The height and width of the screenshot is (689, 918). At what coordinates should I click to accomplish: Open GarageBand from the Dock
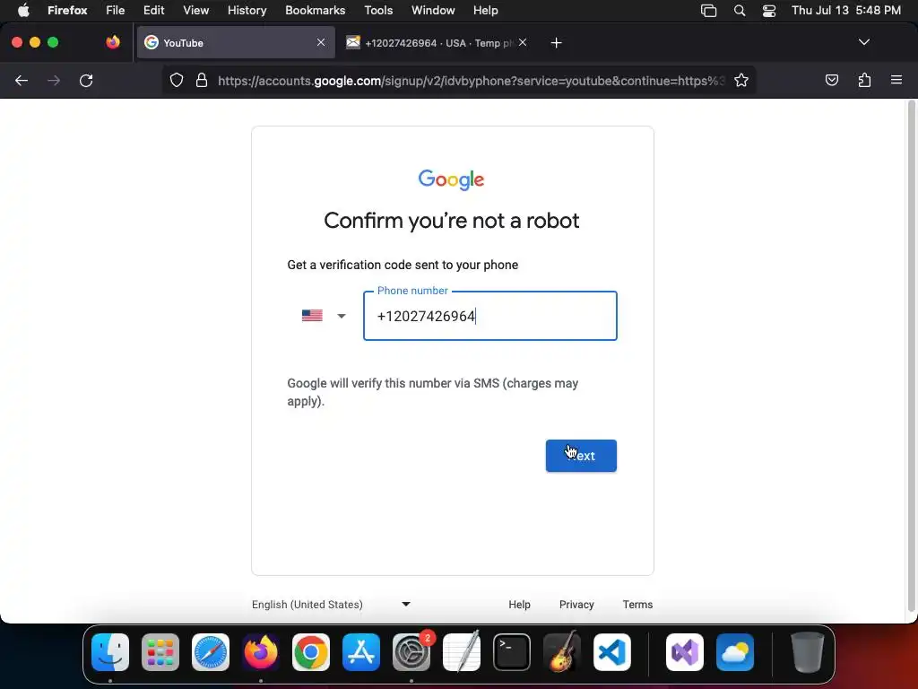(x=562, y=652)
